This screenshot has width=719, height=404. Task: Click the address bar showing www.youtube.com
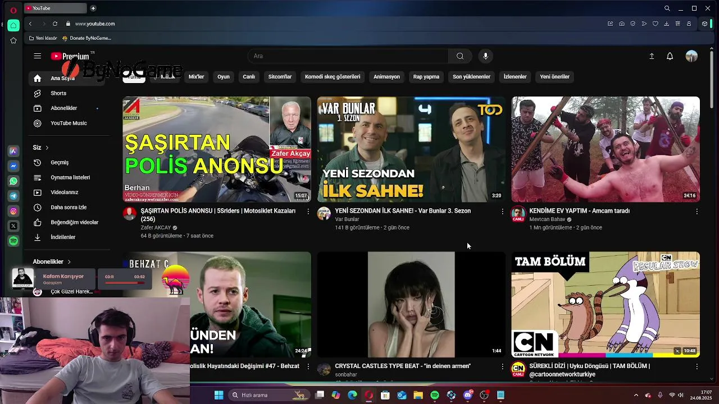(x=95, y=24)
